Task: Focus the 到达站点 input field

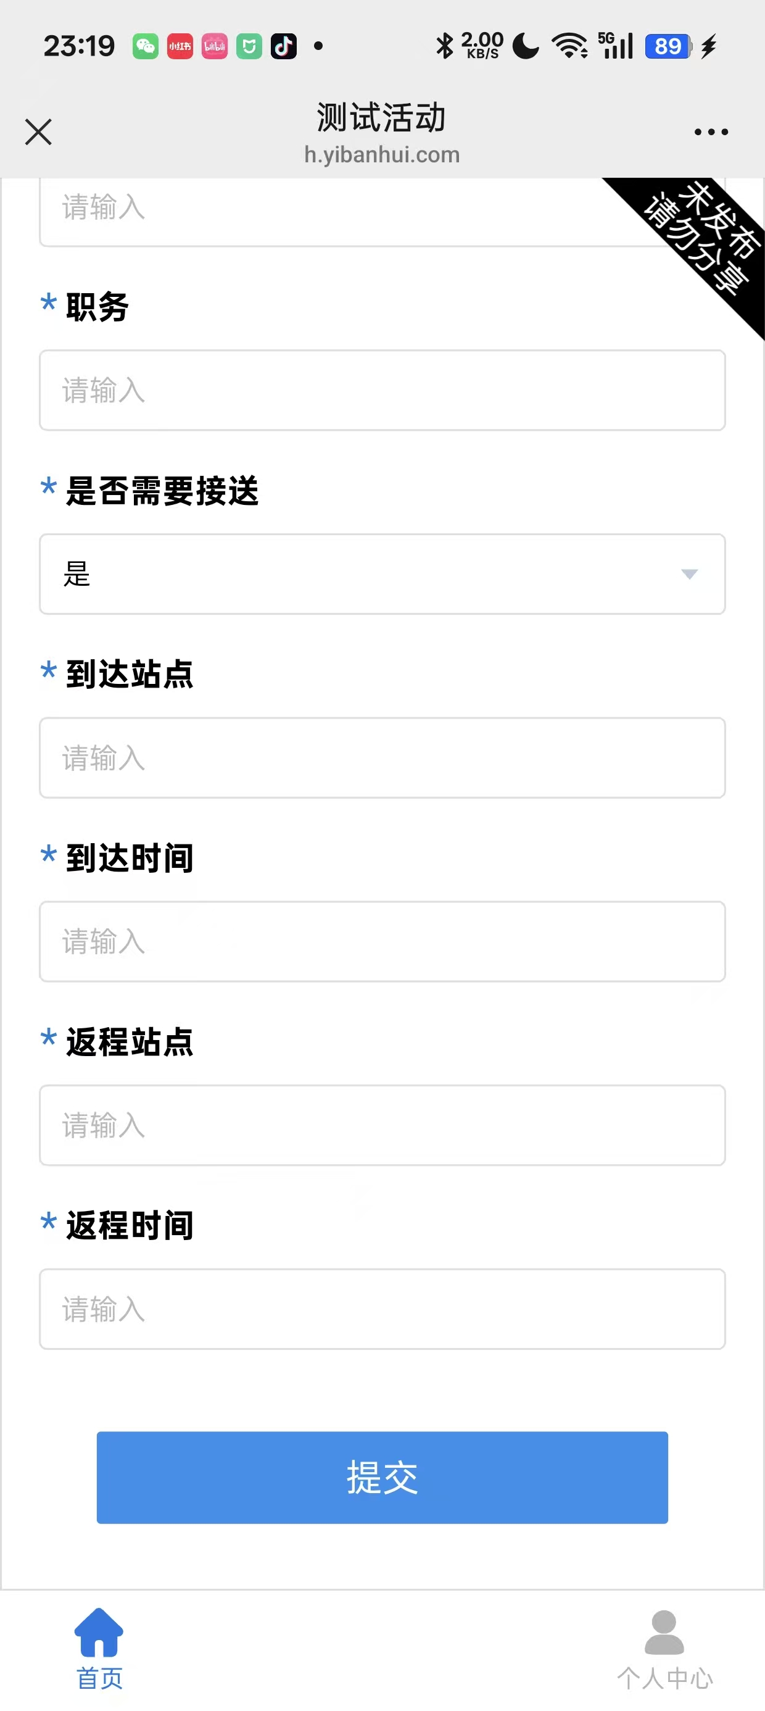Action: (382, 758)
